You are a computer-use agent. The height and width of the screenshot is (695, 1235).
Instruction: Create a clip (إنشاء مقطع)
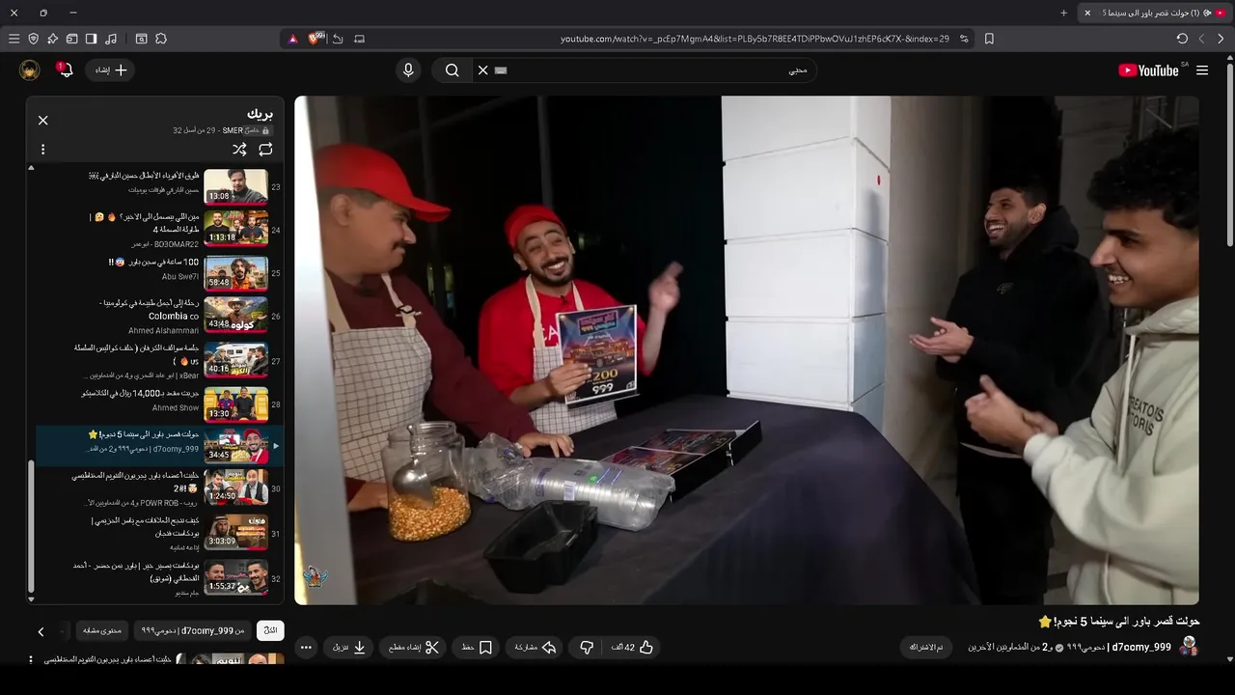(414, 647)
